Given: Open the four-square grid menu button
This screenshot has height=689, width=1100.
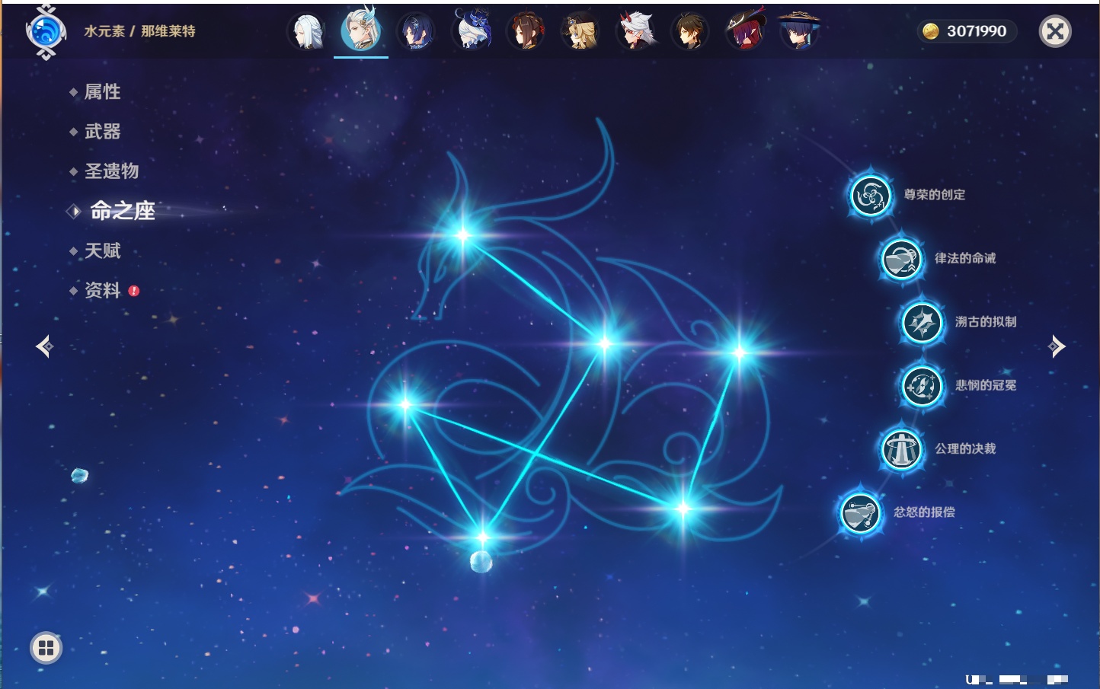Looking at the screenshot, I should [x=46, y=649].
